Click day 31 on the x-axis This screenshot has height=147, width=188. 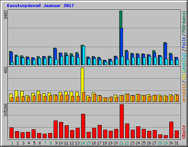pos(176,143)
